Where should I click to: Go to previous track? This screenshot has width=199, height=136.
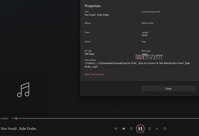(x=123, y=129)
